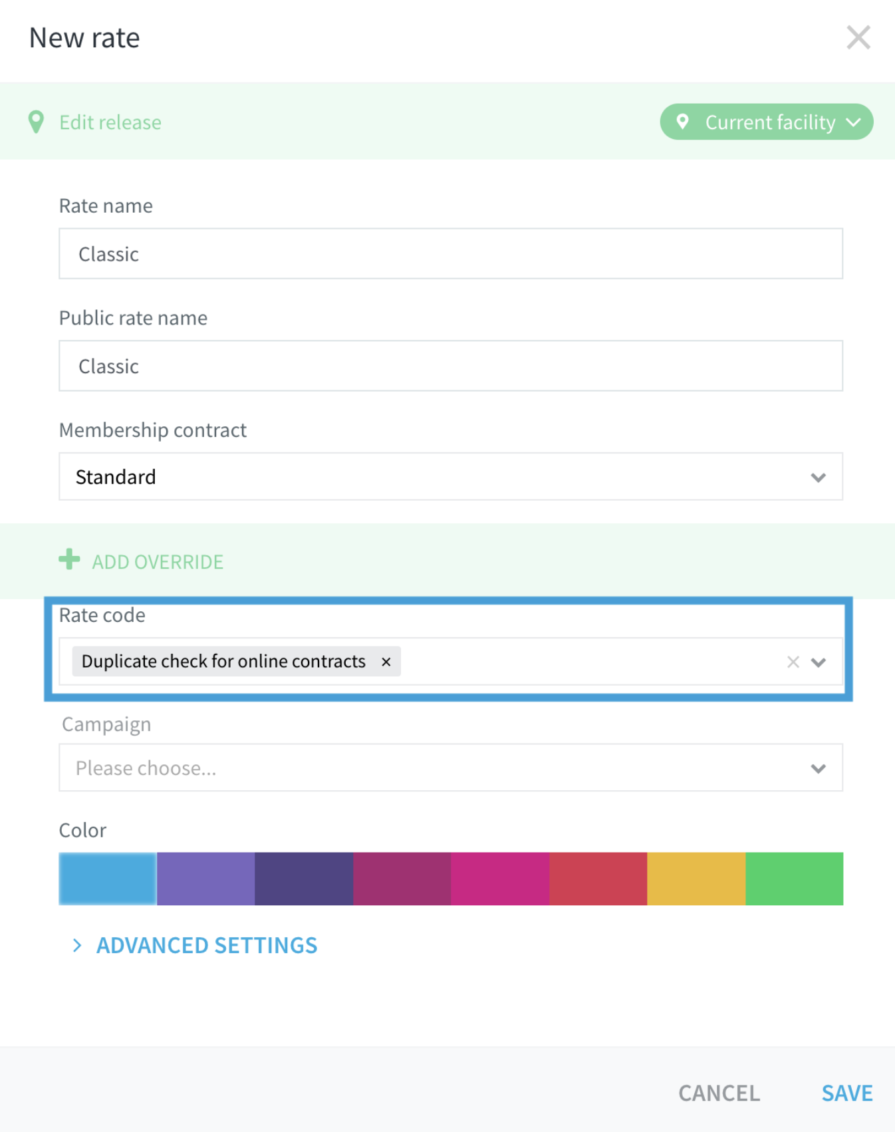This screenshot has height=1132, width=895.
Task: Click the pin icon in Current facility button
Action: click(682, 122)
